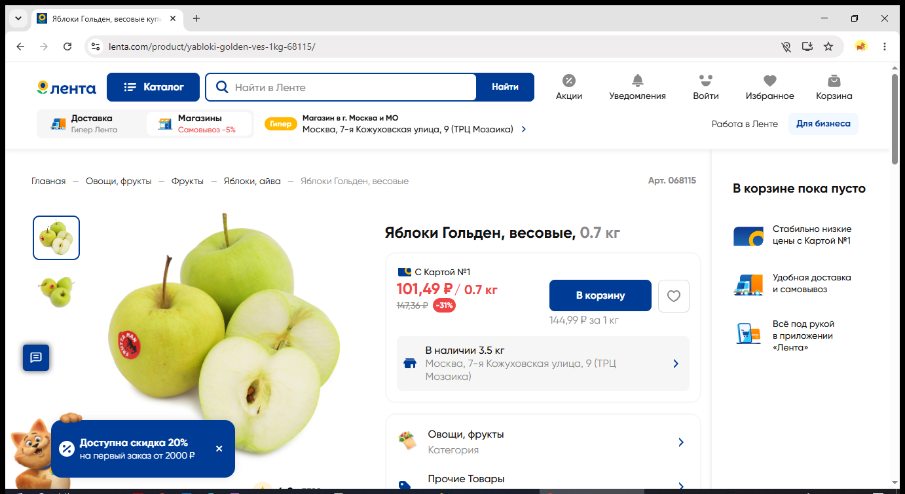Go to Яблоки, айва breadcrumb
This screenshot has width=905, height=494.
(252, 181)
